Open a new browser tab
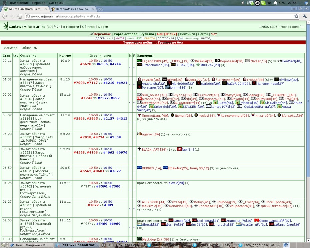This screenshot has width=310, height=248. pyautogui.click(x=100, y=9)
